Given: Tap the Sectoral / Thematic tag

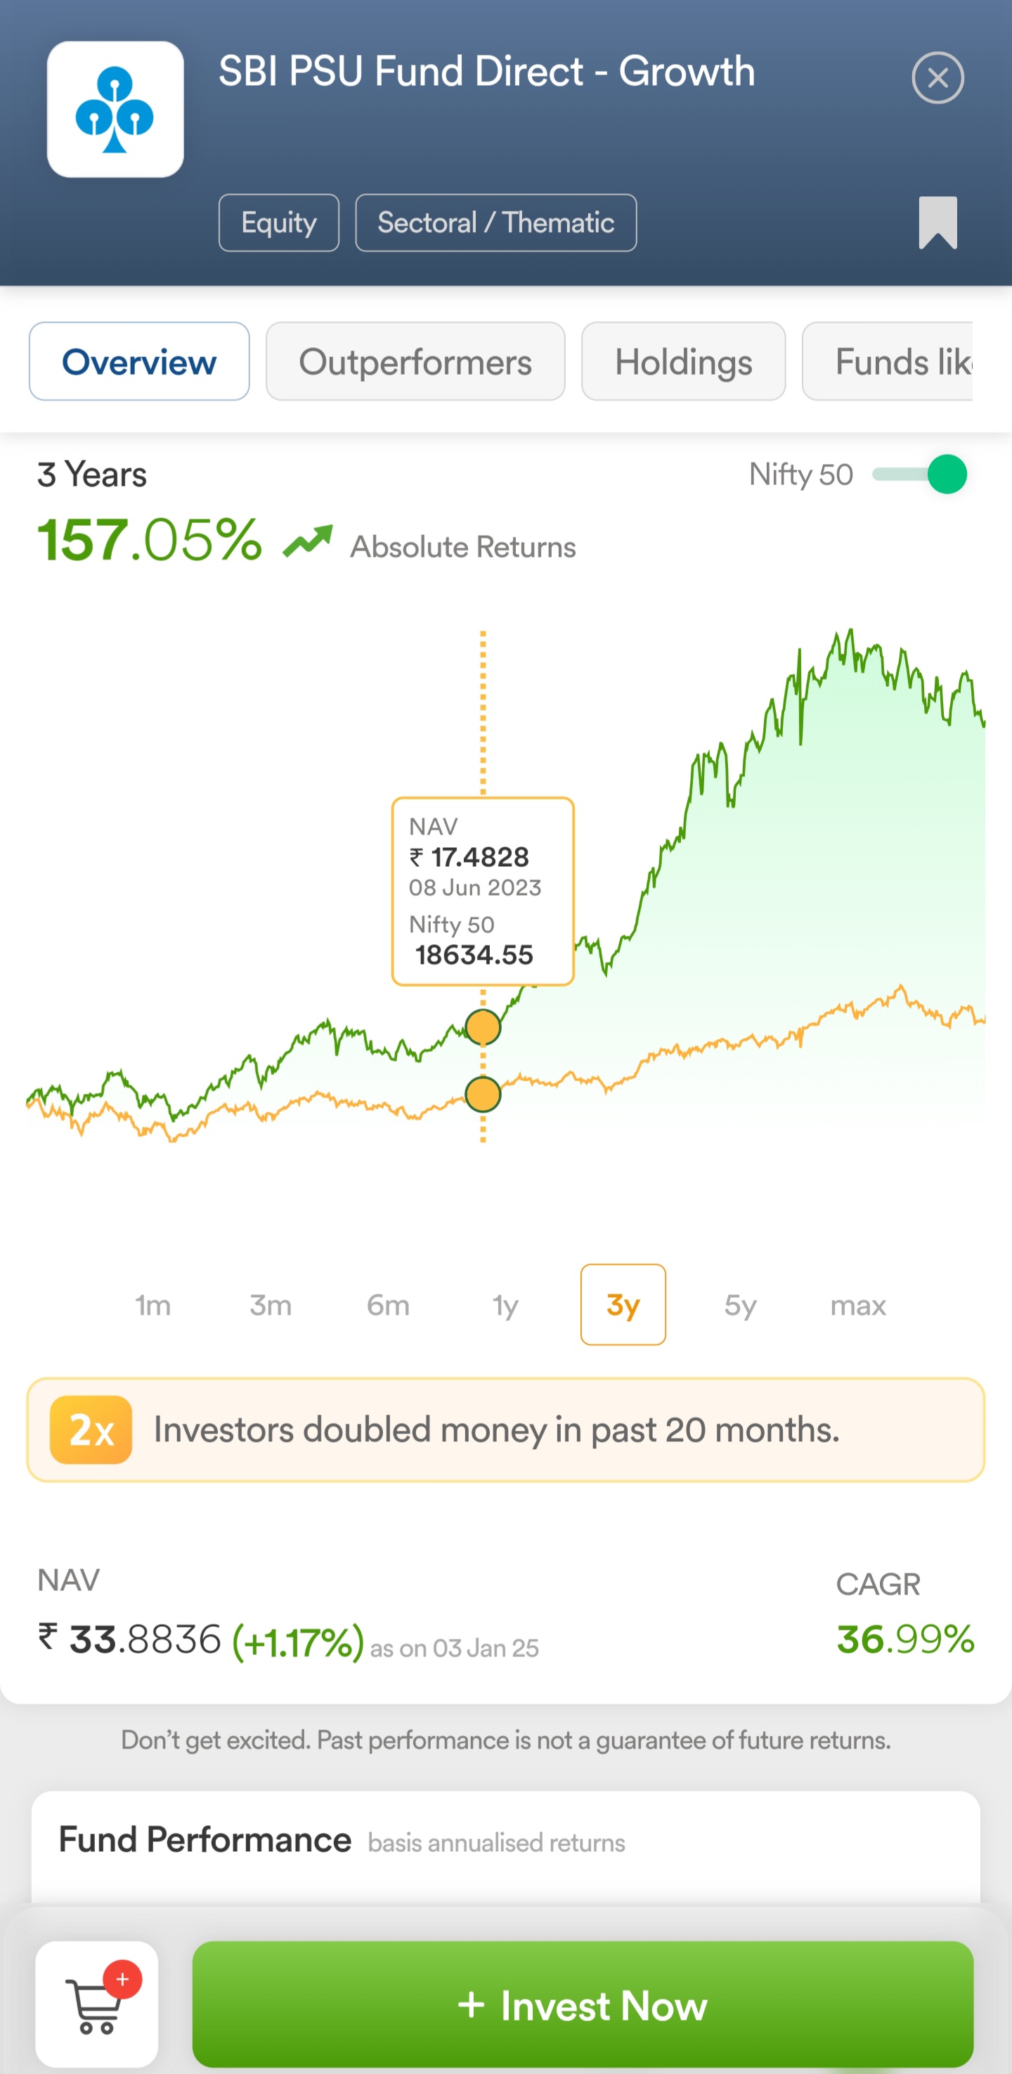Looking at the screenshot, I should click(x=496, y=223).
